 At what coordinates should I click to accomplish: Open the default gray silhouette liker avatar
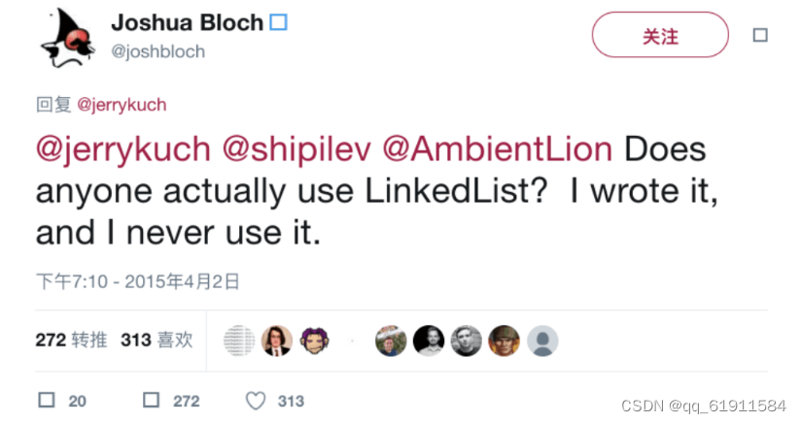pos(542,341)
